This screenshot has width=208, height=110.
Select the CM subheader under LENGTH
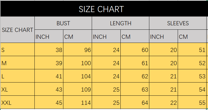[x=135, y=36]
